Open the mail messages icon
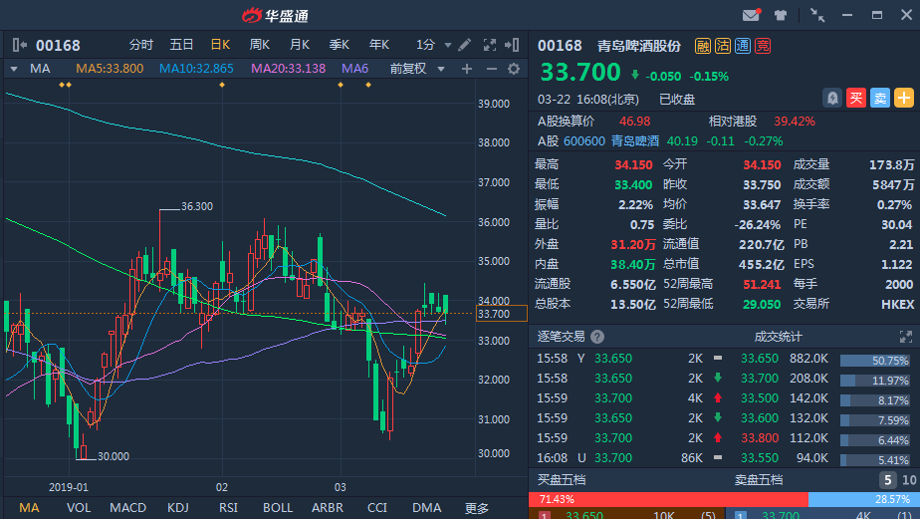This screenshot has height=519, width=920. tap(752, 15)
